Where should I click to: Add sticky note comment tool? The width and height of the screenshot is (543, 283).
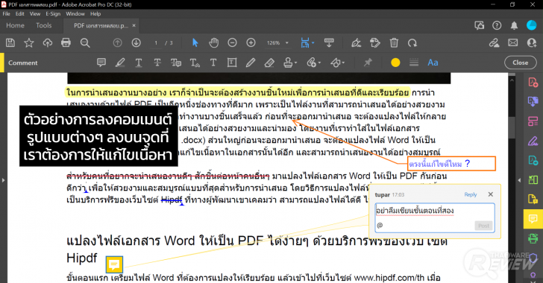[101, 63]
